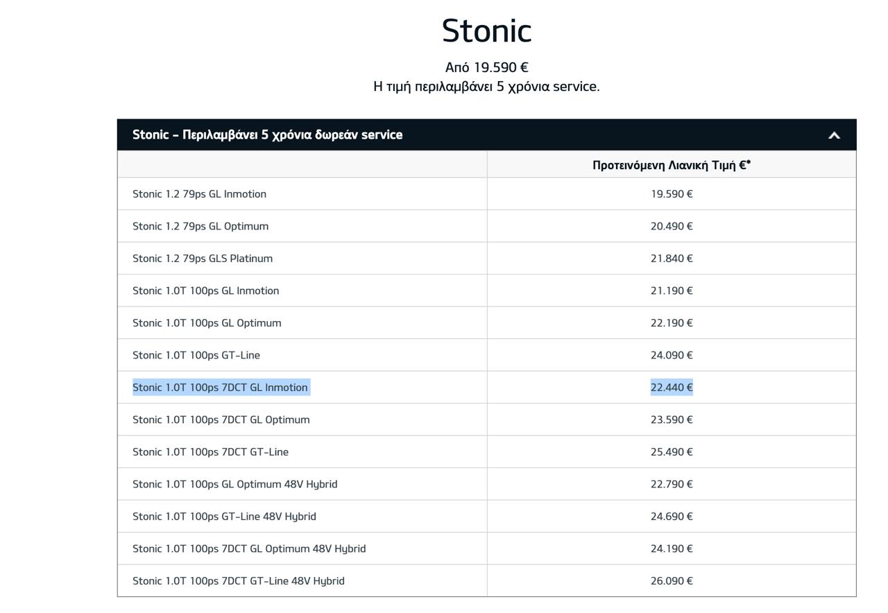Viewport: 888px width, 613px height.
Task: Click the 'Η τιμή περιλαμβάνει 5 χρόνια service' subtitle
Action: point(486,87)
